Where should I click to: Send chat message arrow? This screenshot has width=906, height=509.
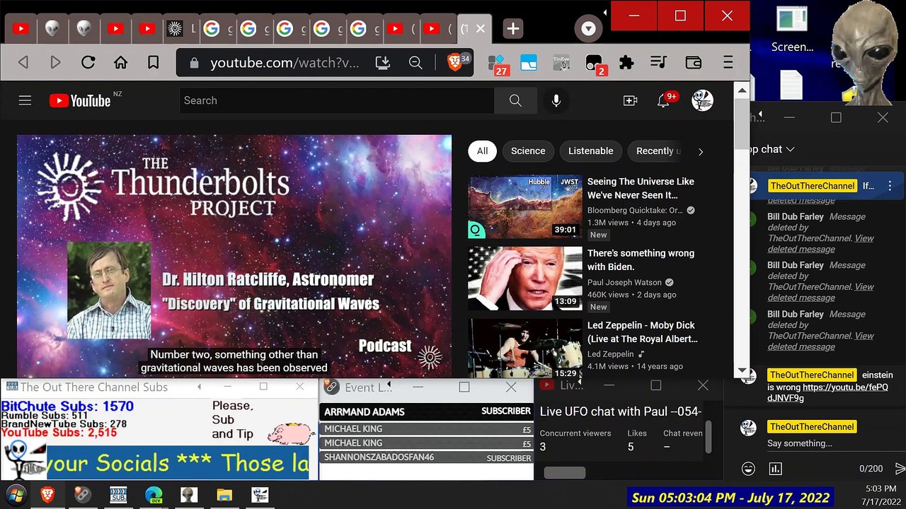coord(900,469)
